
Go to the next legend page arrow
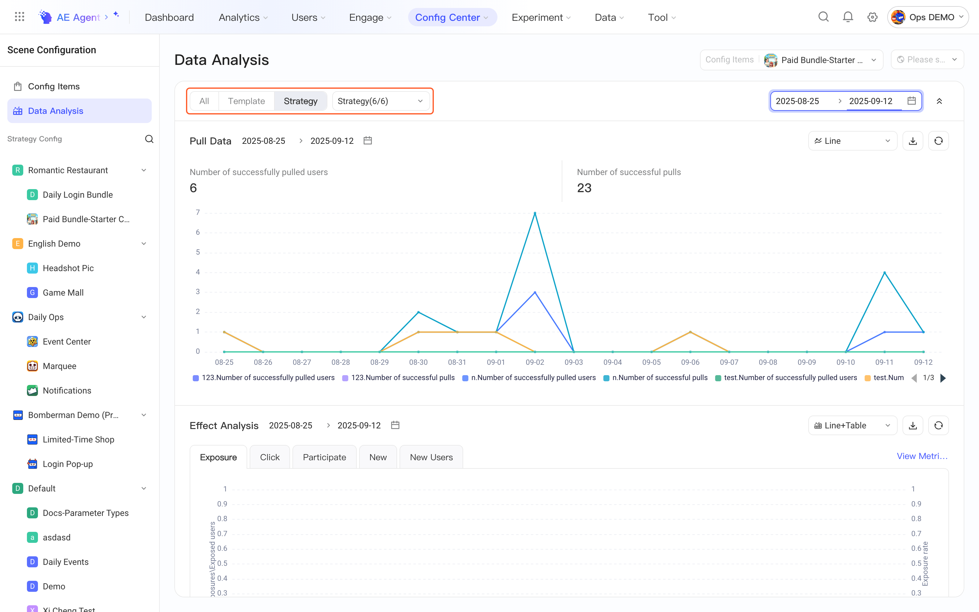943,378
